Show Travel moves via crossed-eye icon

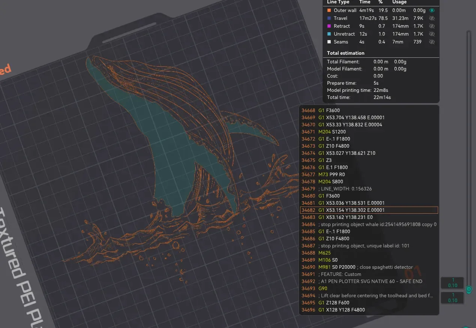[x=432, y=18]
